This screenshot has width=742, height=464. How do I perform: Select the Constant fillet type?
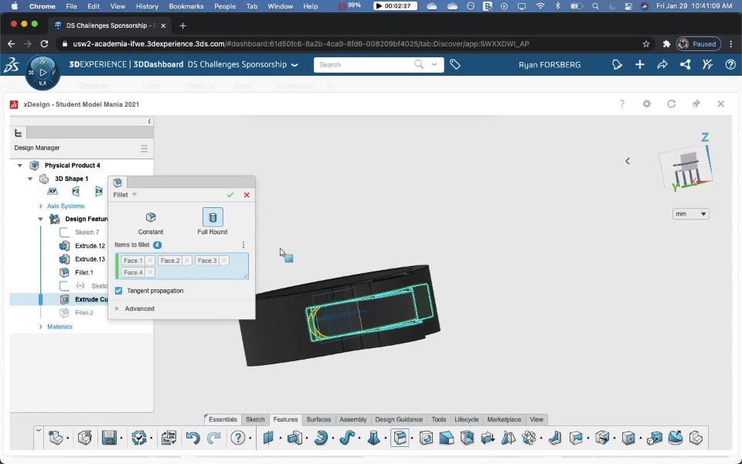click(151, 218)
